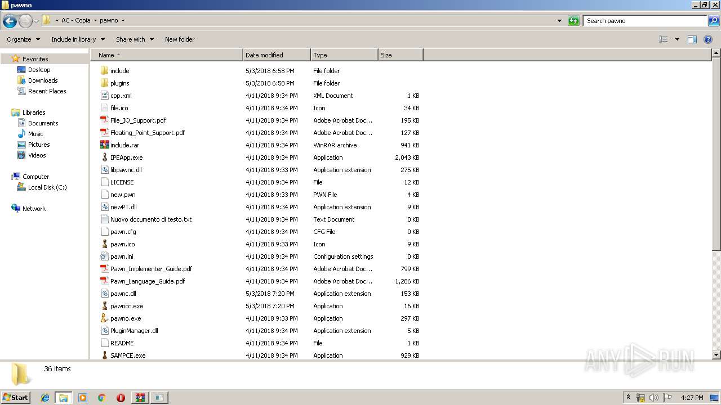Open the recent pages dropdown arrow
The height and width of the screenshot is (405, 721).
37,21
